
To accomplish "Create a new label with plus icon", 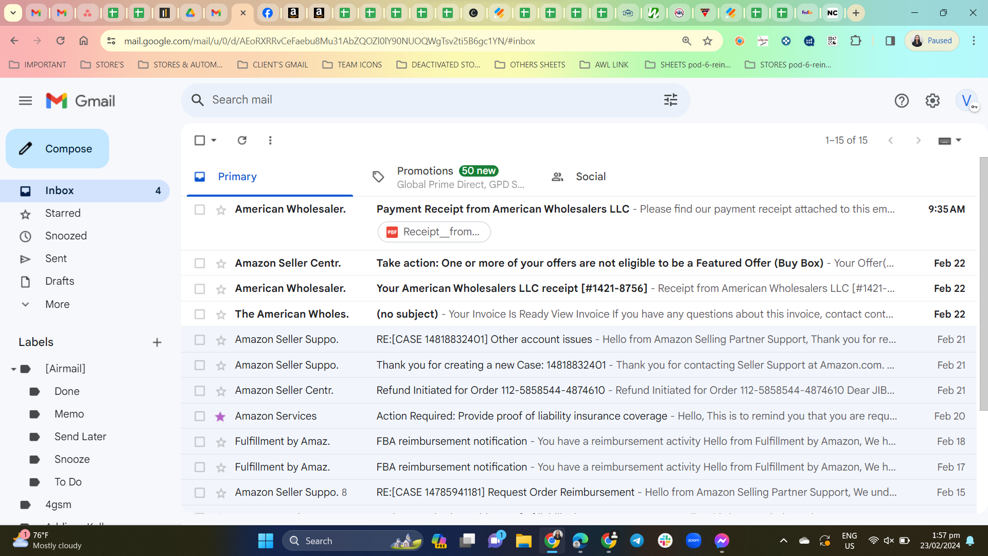I will (x=157, y=342).
